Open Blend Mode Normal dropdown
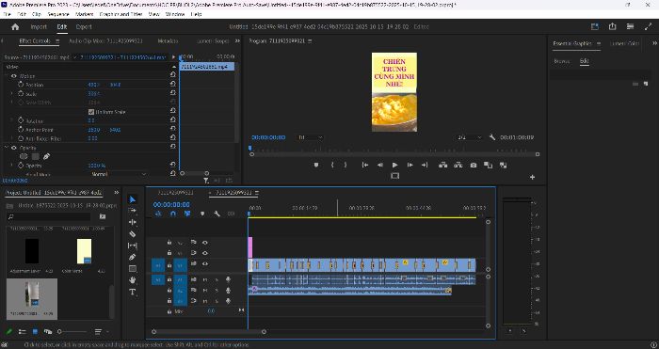This screenshot has height=349, width=659. [x=119, y=174]
